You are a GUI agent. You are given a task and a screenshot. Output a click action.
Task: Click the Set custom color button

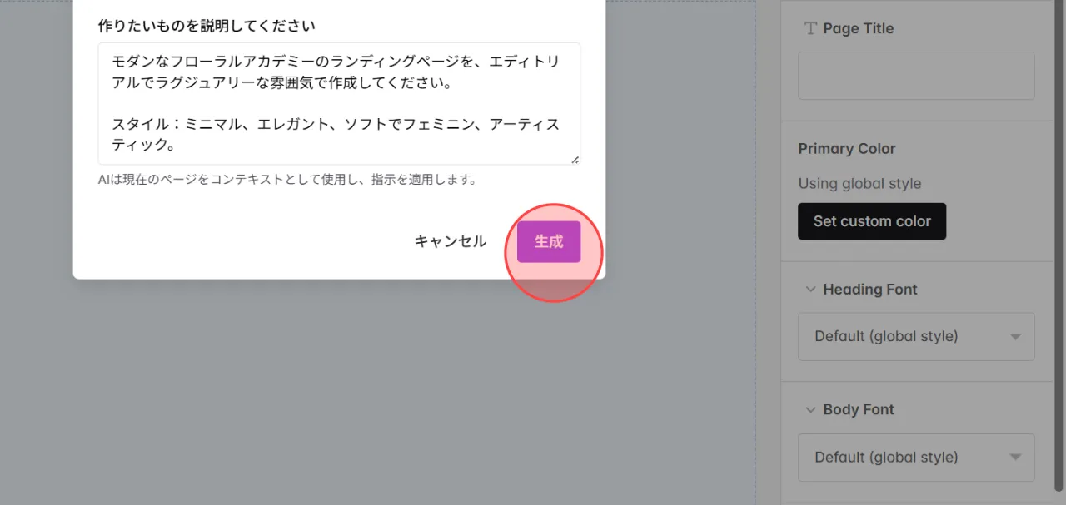pyautogui.click(x=872, y=221)
